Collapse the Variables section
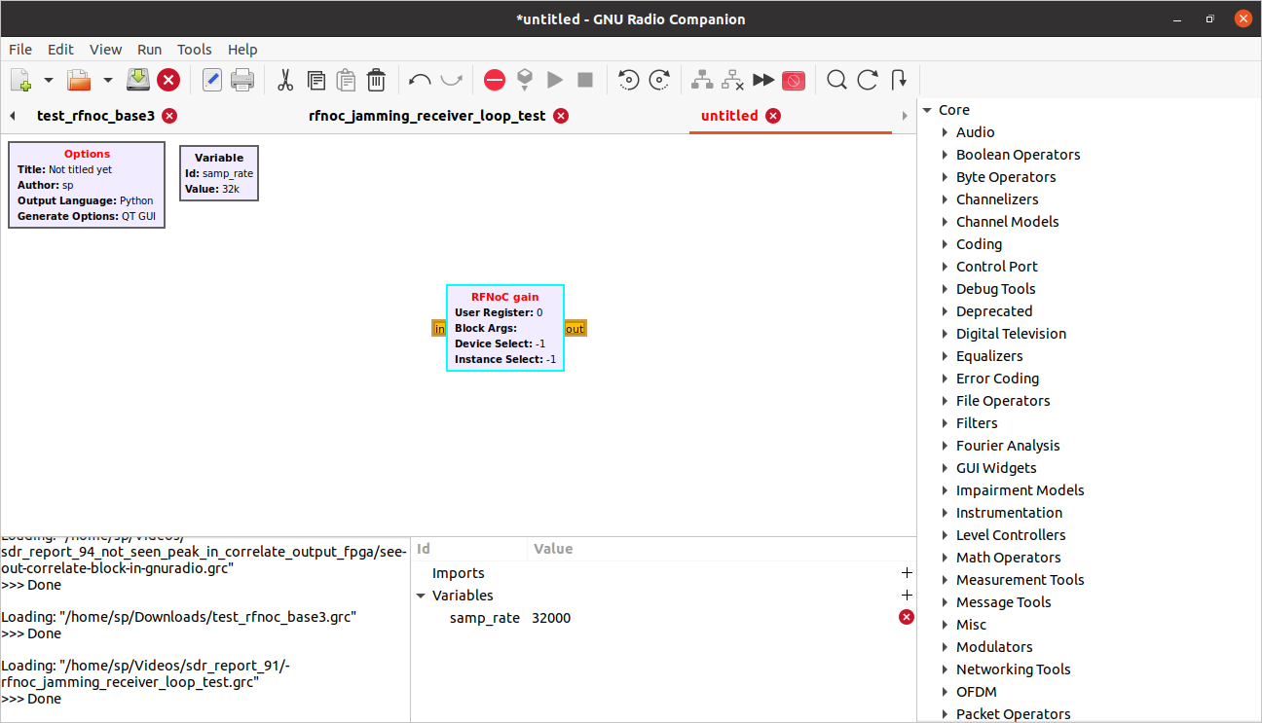Screen dimensions: 1262x723 [421, 596]
